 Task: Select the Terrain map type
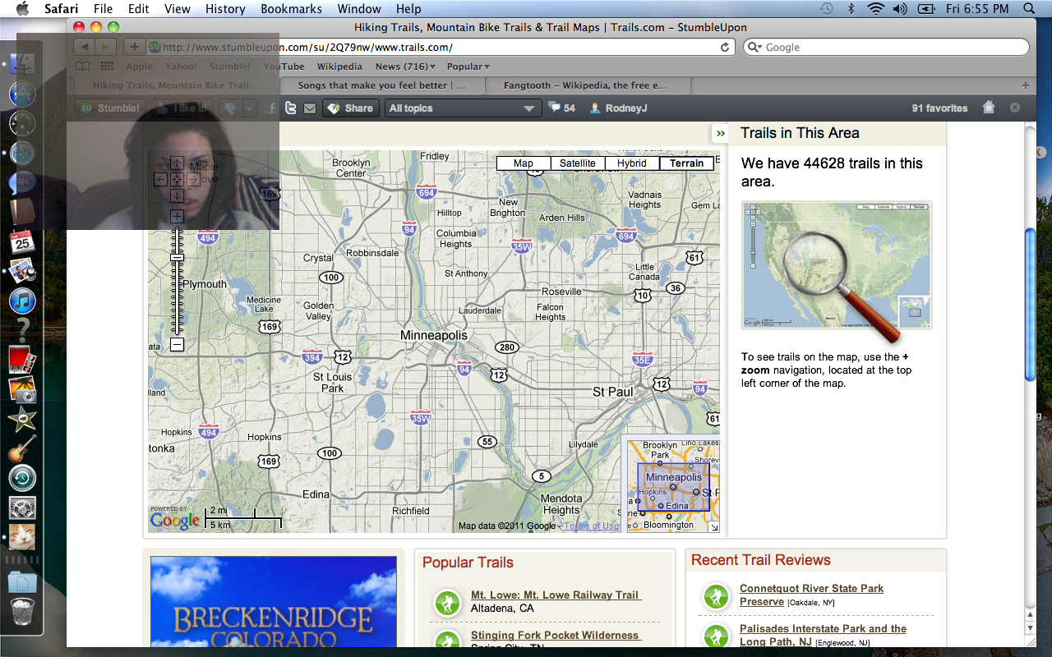pyautogui.click(x=686, y=163)
